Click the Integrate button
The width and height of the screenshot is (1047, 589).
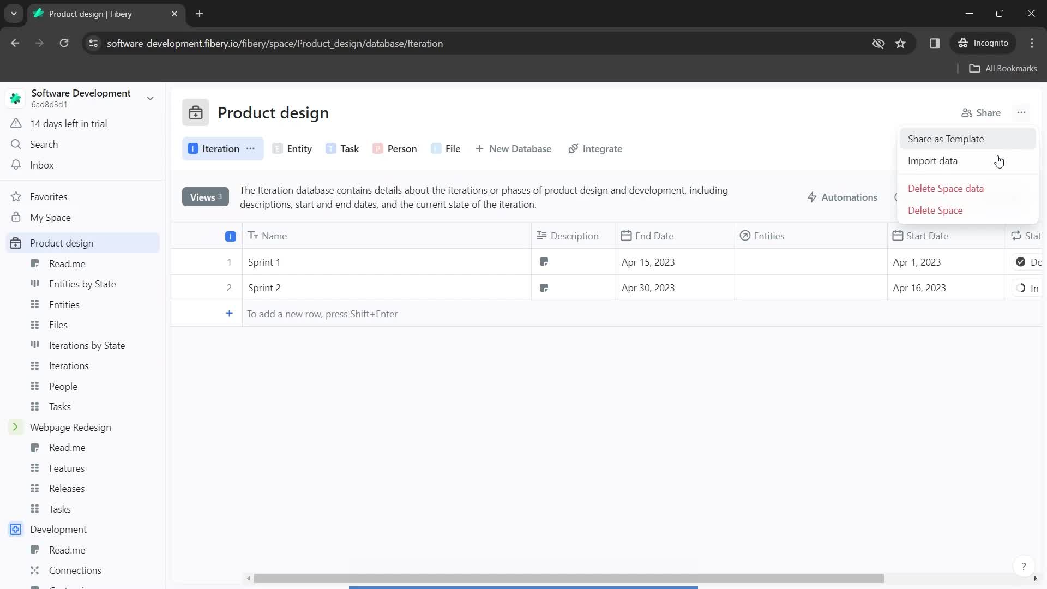(595, 149)
